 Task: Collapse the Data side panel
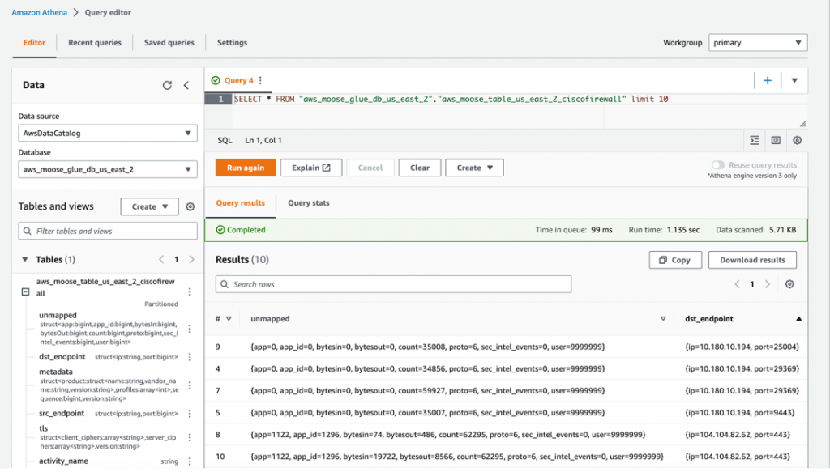(186, 85)
